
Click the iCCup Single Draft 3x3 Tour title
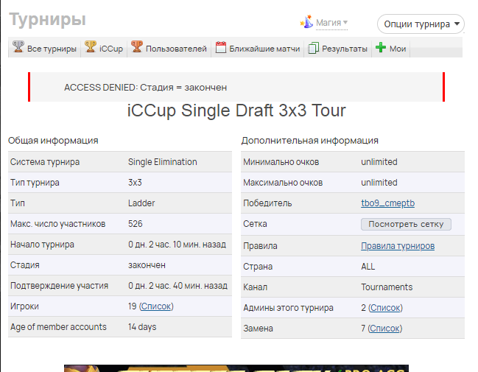coord(236,110)
